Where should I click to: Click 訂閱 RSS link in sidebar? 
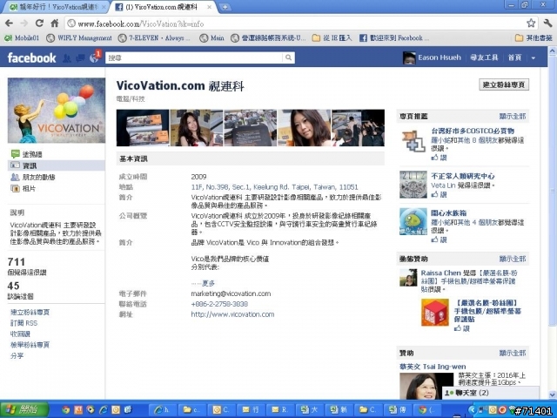(23, 323)
